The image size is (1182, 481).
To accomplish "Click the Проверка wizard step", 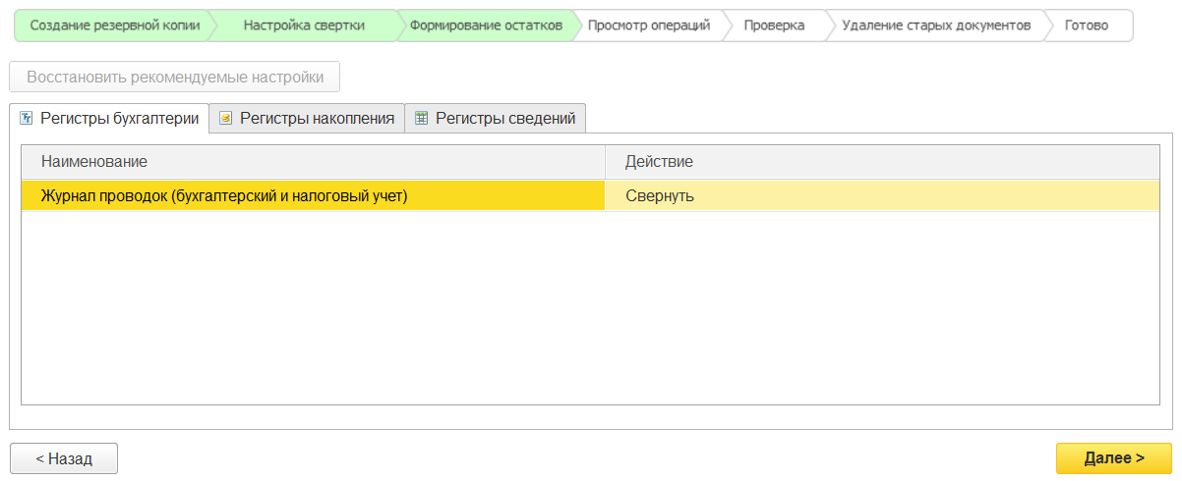I will click(x=774, y=26).
